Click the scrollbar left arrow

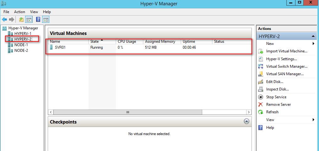click(x=51, y=112)
